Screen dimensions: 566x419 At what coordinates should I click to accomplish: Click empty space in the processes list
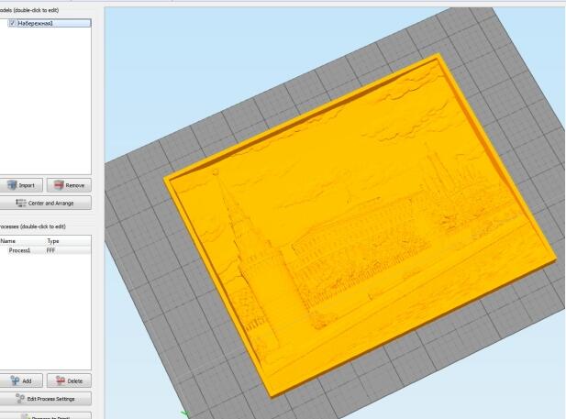point(46,312)
